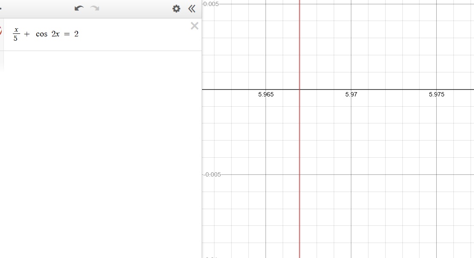Viewport: 474px width, 258px height.
Task: Click the 5.97 x-axis label
Action: point(351,95)
